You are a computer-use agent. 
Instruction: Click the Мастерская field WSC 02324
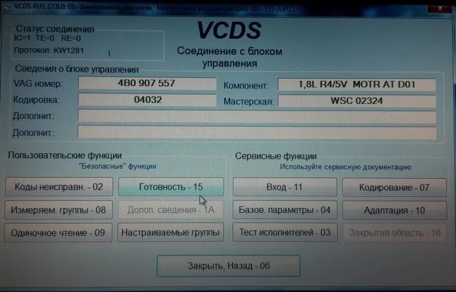[x=357, y=101]
